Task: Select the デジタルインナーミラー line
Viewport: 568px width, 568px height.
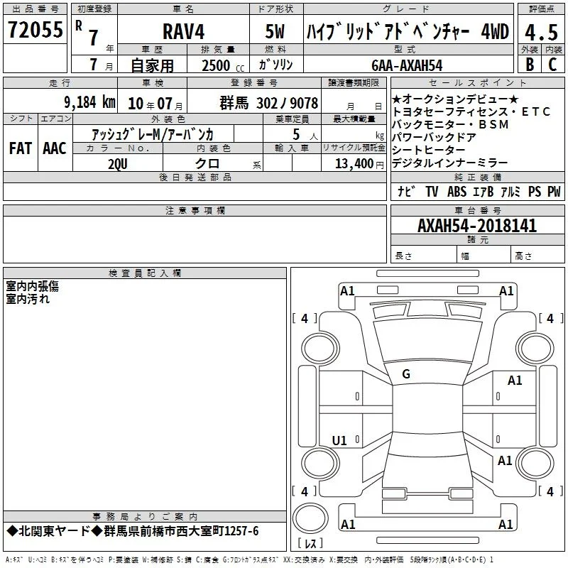Action: [x=449, y=163]
